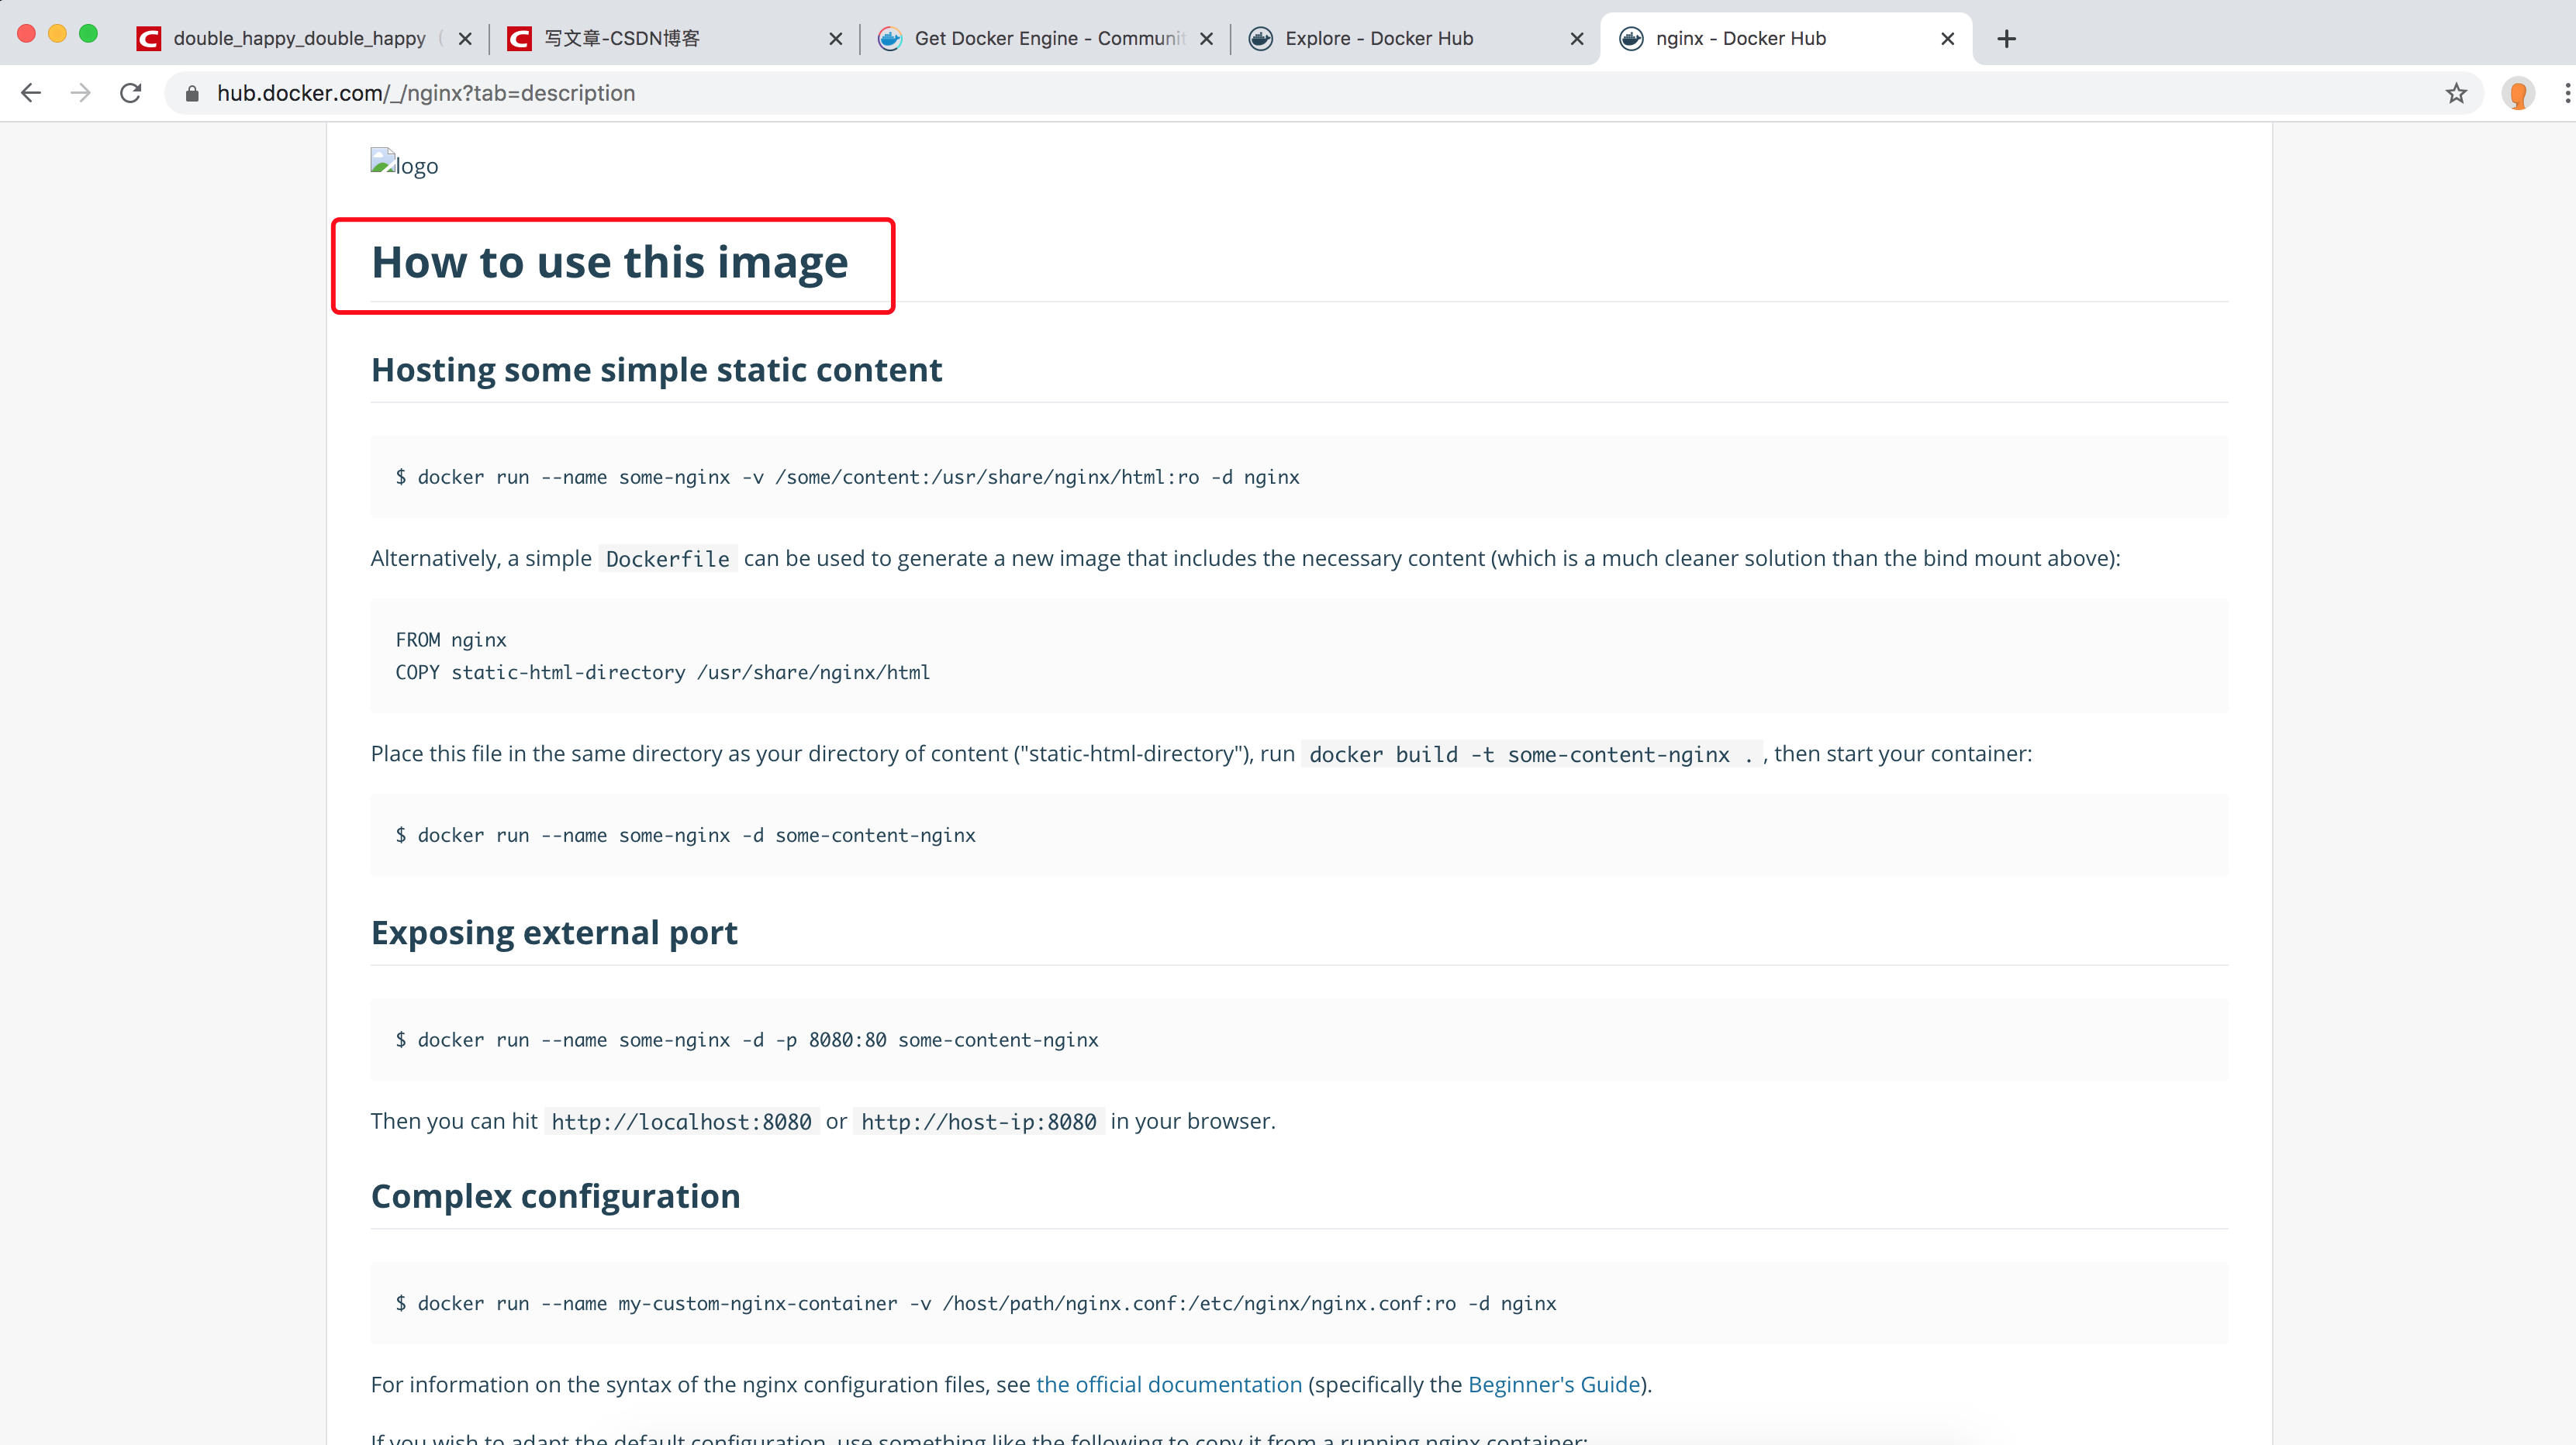Click the macOS green fullscreen window button
Viewport: 2576px width, 1445px height.
[x=88, y=34]
